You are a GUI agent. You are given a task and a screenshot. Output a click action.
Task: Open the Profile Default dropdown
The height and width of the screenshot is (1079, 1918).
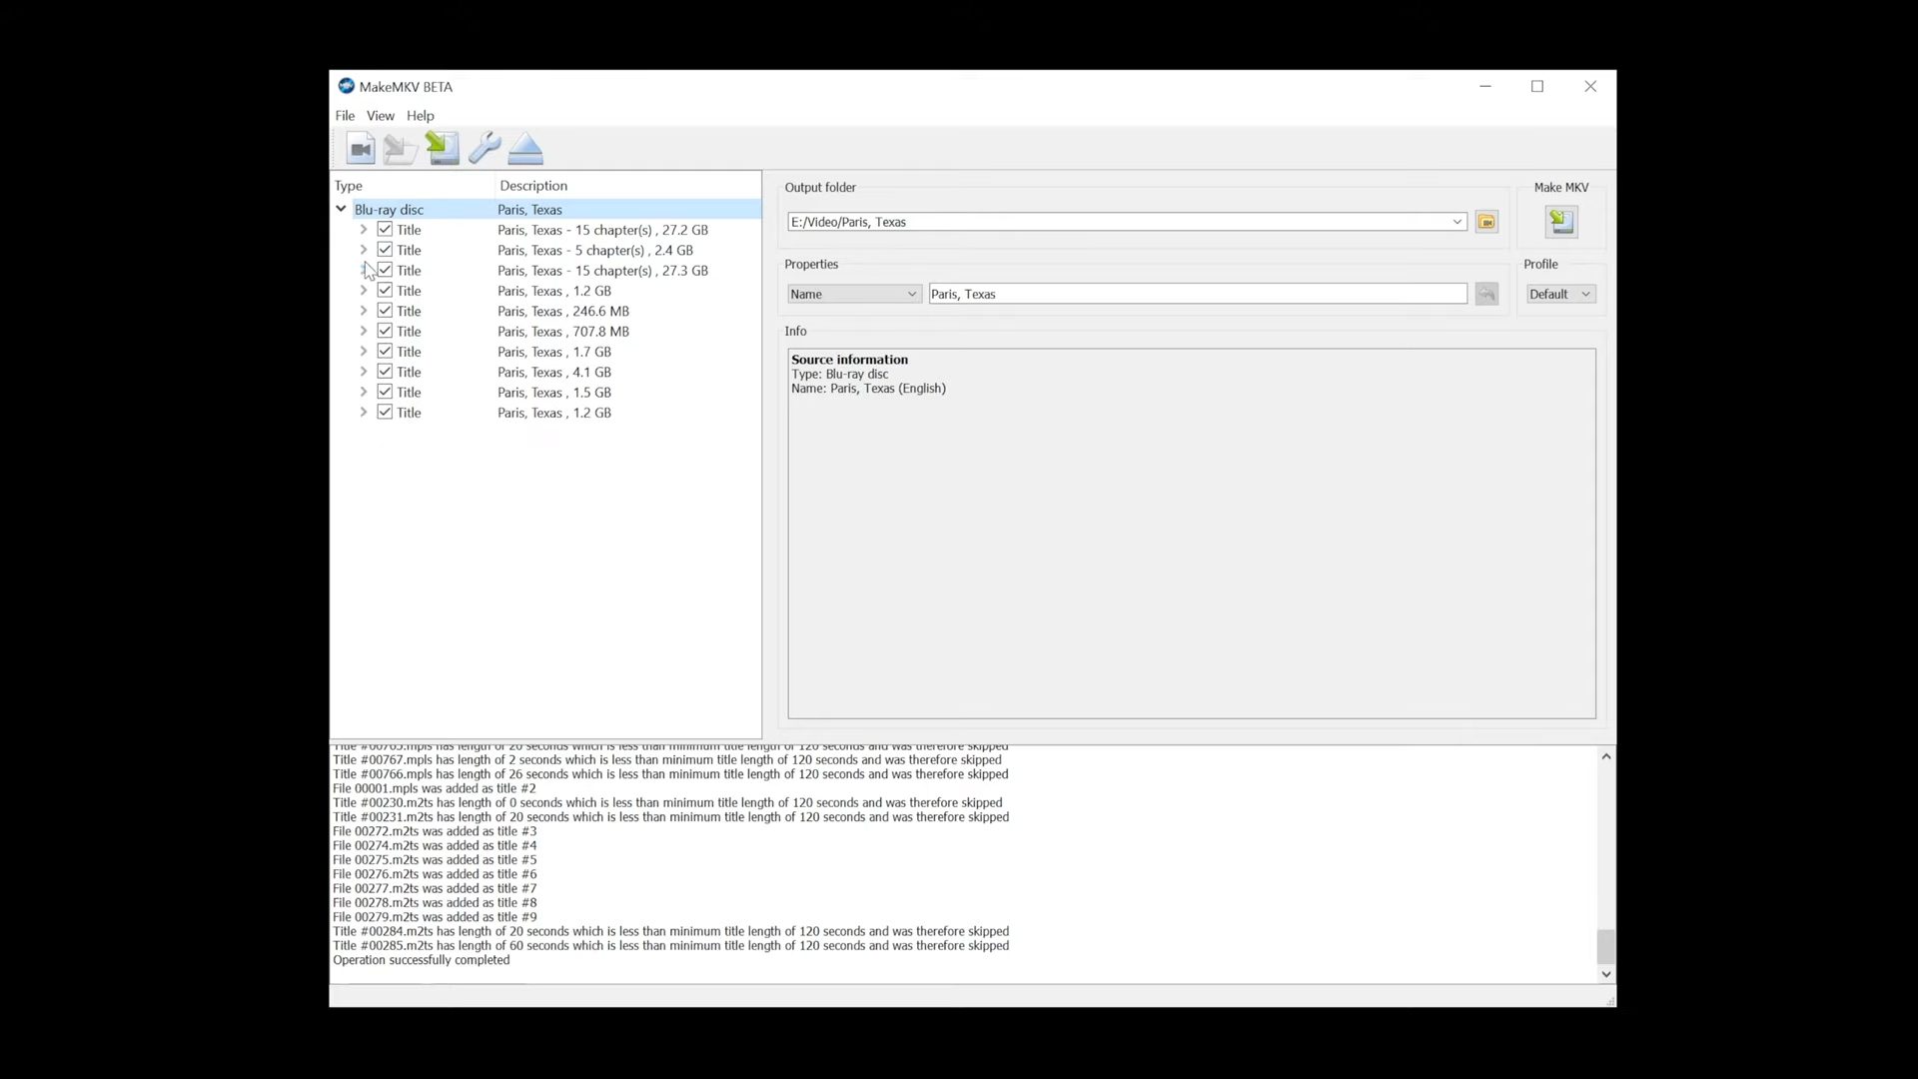tap(1560, 294)
